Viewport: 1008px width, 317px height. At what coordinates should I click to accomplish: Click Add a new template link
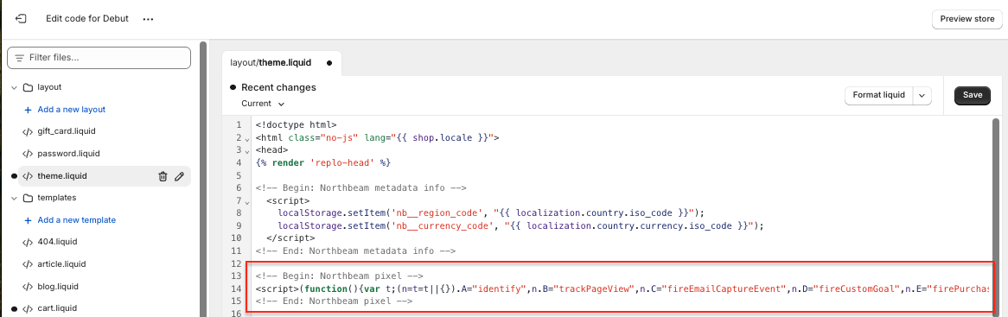point(76,220)
